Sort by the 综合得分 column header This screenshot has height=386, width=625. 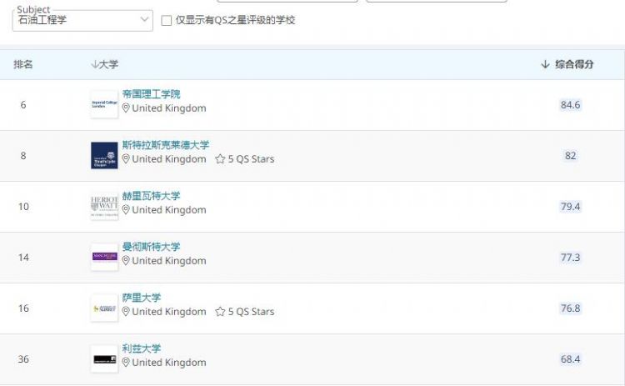coord(567,64)
